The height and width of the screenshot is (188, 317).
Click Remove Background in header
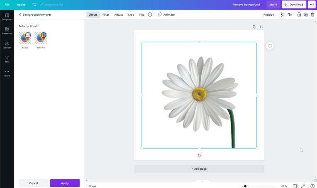pos(246,5)
